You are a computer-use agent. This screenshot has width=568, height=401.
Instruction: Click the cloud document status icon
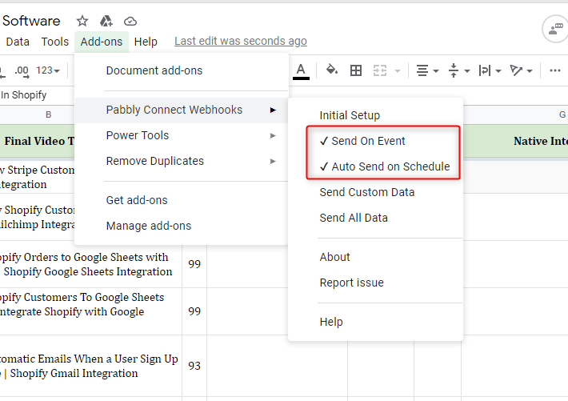pos(130,22)
